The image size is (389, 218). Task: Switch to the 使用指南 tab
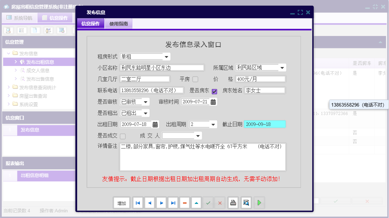tap(119, 23)
